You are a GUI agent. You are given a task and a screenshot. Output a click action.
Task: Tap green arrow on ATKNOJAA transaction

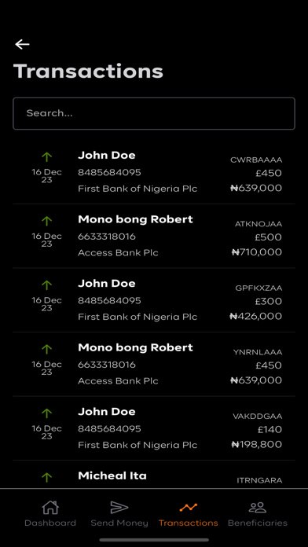[46, 221]
